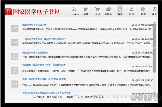Open 个人中心 personal center icon
This screenshot has height=107, width=162.
(x=74, y=11)
